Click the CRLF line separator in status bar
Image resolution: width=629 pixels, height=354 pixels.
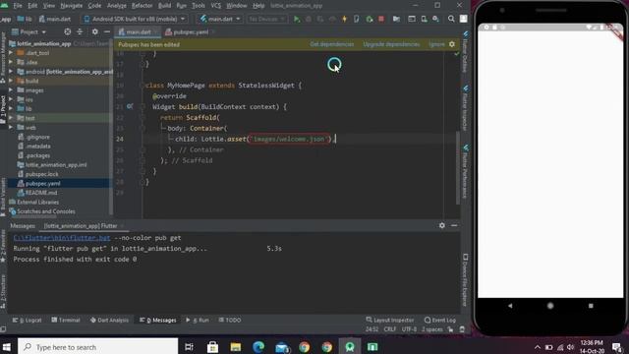pyautogui.click(x=390, y=329)
